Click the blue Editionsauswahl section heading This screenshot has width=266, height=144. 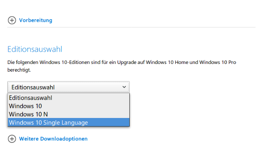coord(35,49)
